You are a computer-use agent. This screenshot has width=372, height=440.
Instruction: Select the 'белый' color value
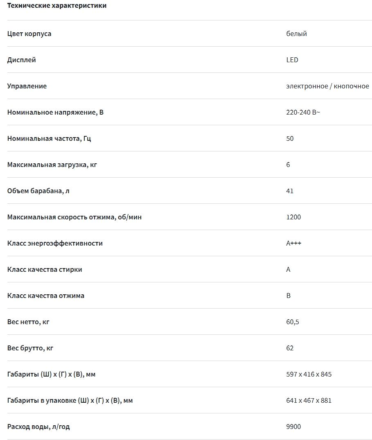pos(297,34)
